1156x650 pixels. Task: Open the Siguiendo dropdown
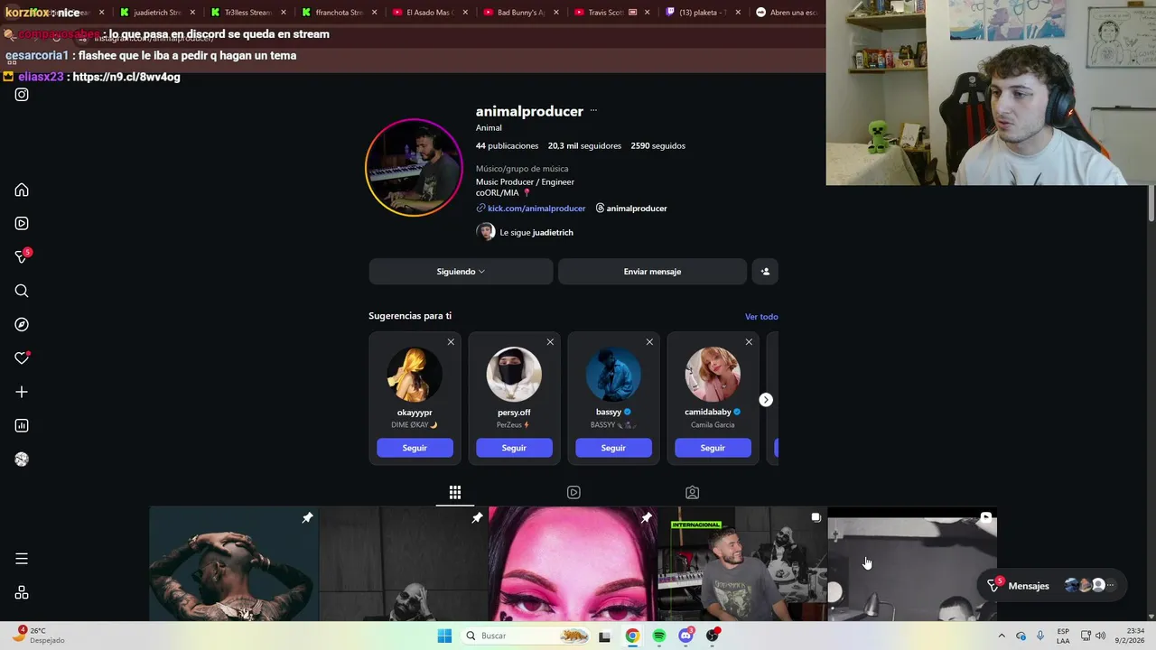(x=461, y=271)
